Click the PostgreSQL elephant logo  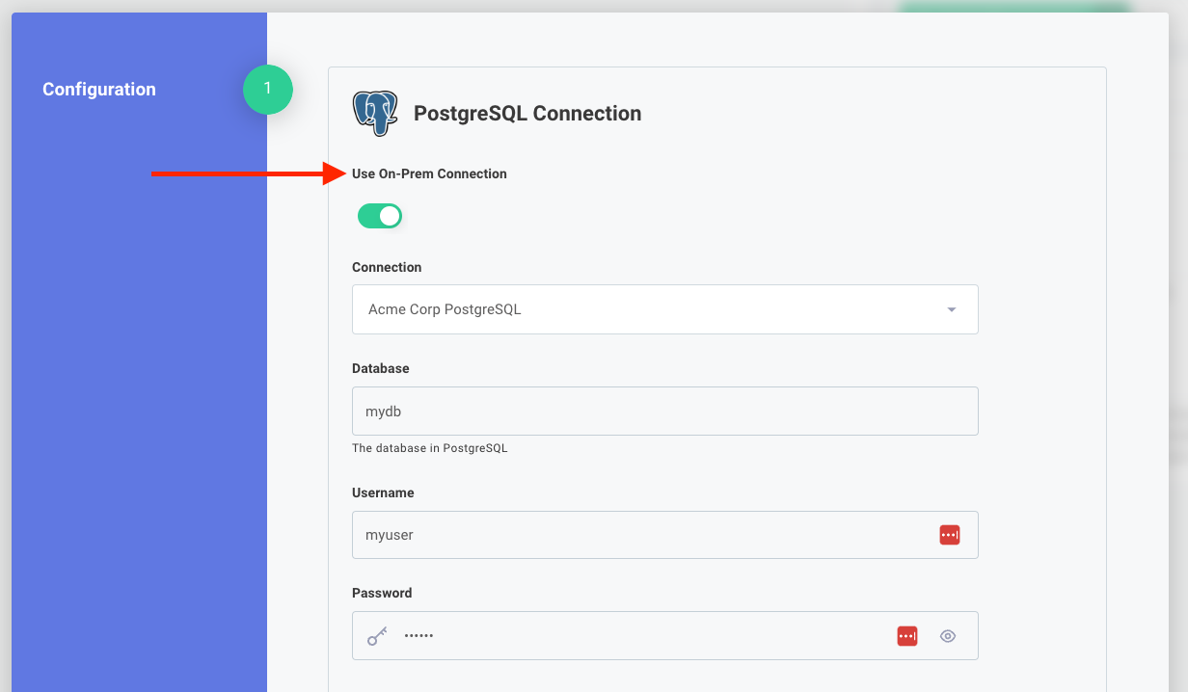pos(375,114)
